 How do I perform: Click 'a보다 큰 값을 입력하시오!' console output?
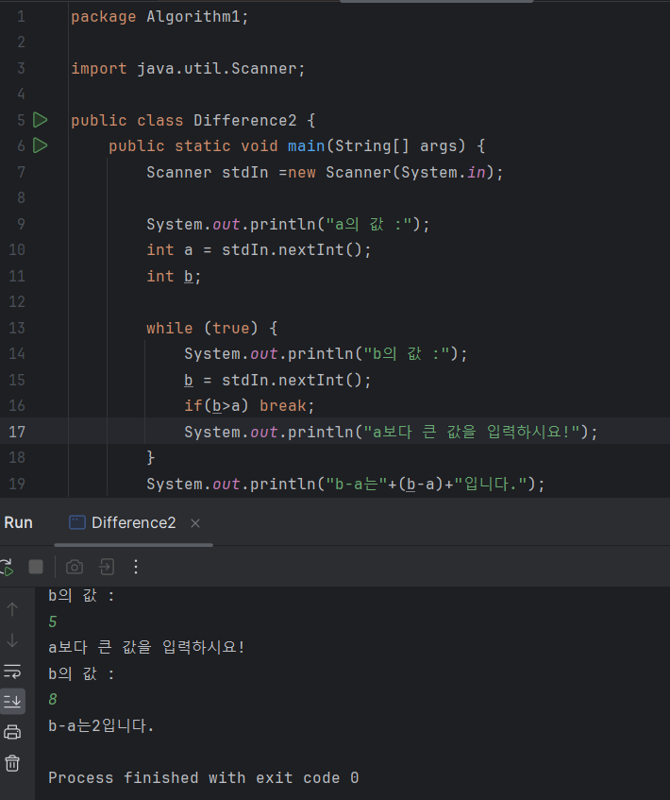[146, 647]
